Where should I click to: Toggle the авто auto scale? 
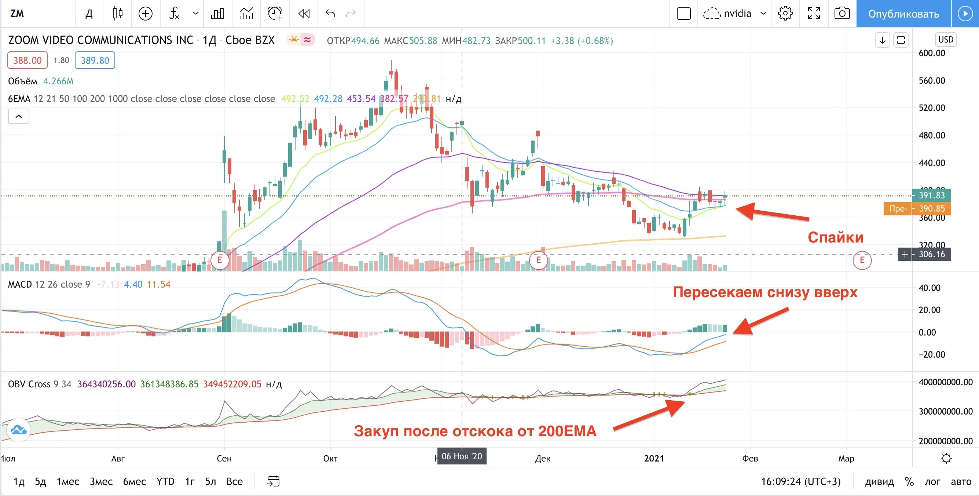[x=961, y=482]
